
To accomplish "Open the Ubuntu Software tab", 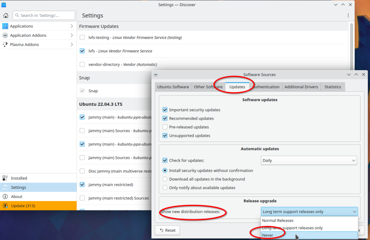I will 173,87.
